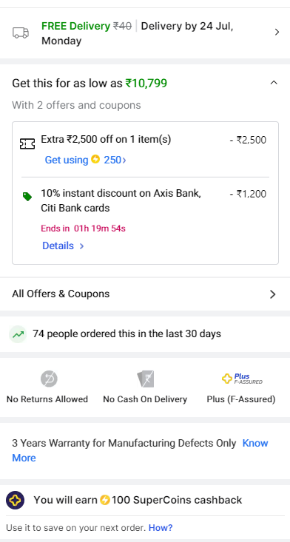The height and width of the screenshot is (542, 290).
Task: Click the SuperCoin lightning icon beside 250
Action: [95, 160]
